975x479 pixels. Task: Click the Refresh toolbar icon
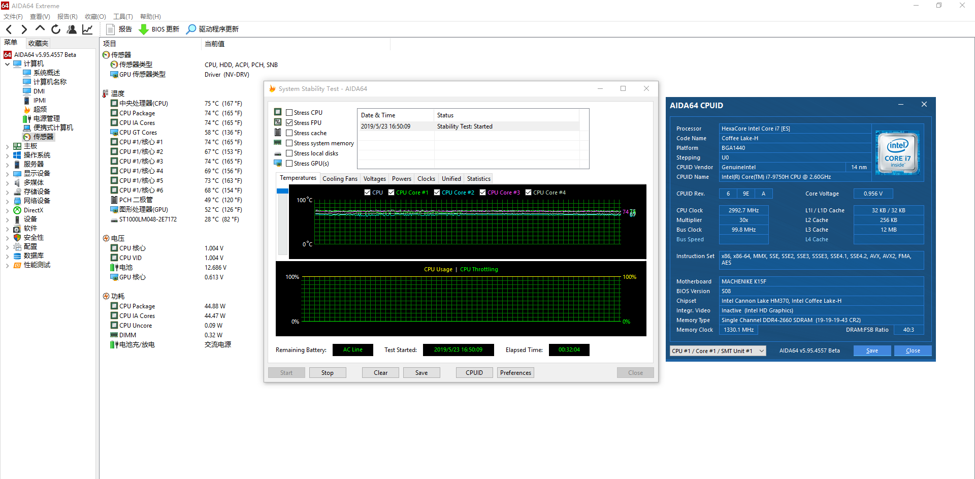coord(56,29)
